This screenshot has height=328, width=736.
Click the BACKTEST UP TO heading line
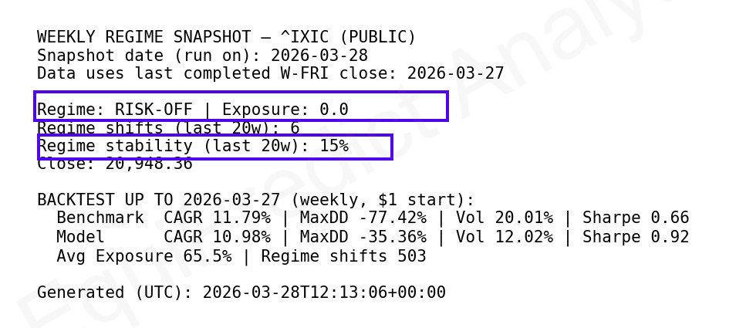255,200
